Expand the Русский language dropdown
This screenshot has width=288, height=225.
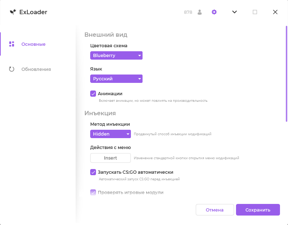[116, 79]
